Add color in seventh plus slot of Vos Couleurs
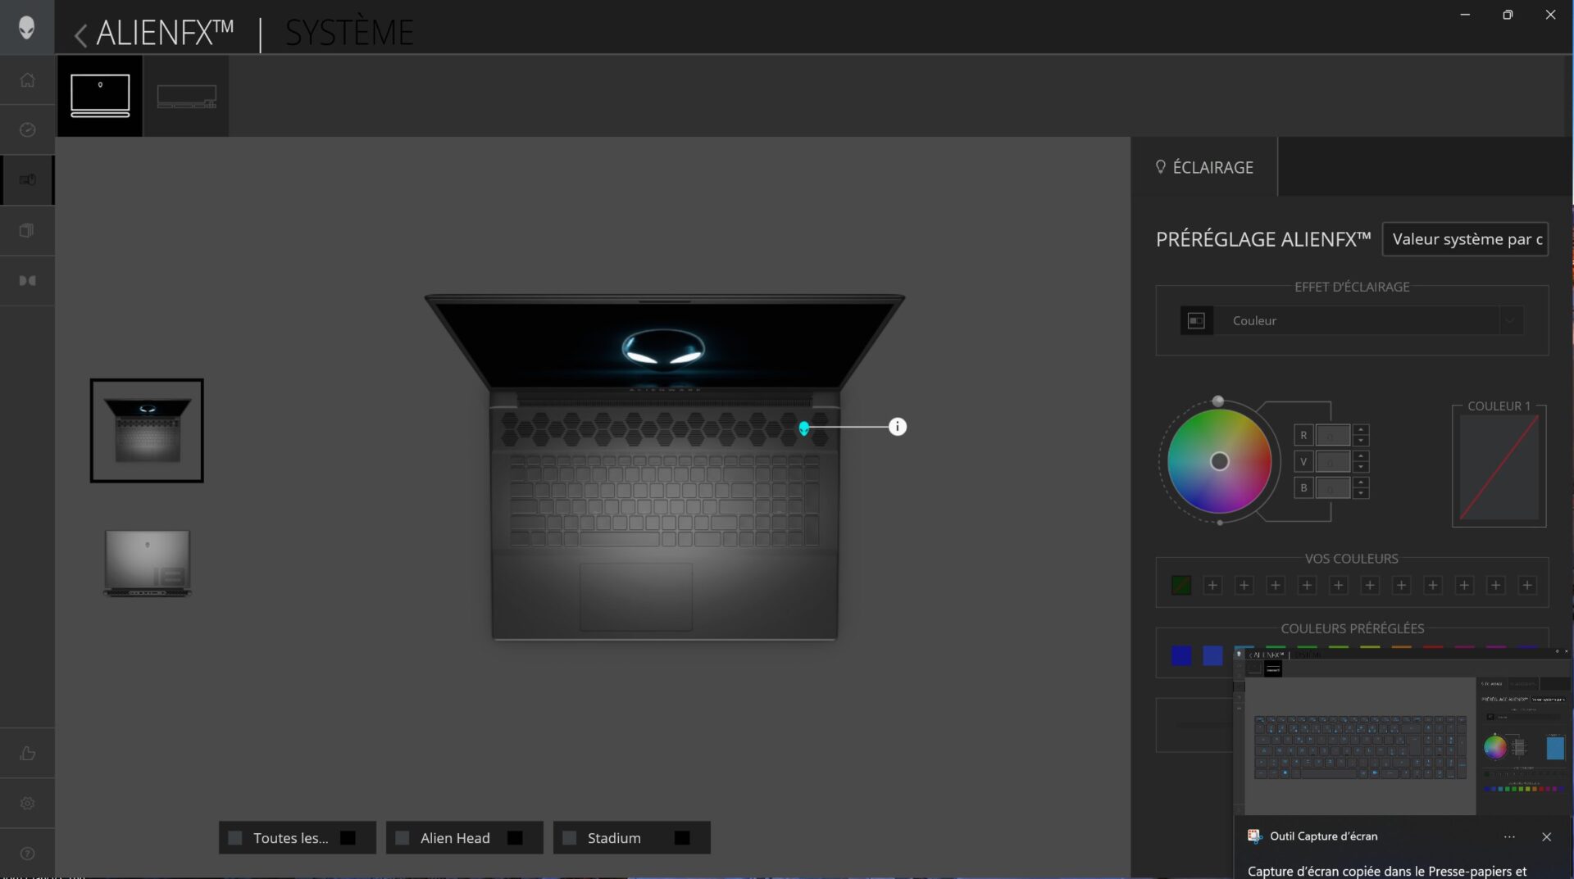1574x879 pixels. tap(1402, 585)
